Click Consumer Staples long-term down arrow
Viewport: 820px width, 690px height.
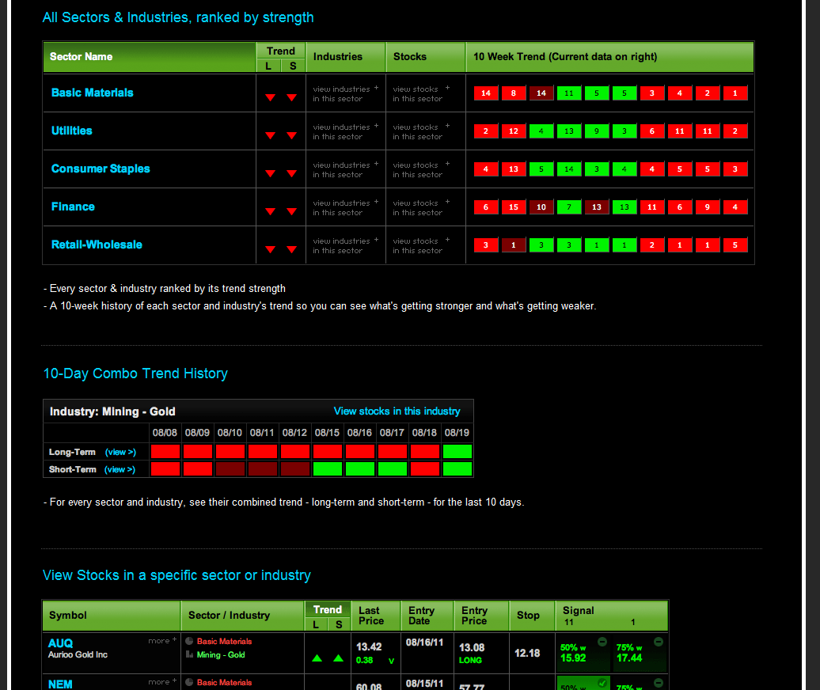[x=271, y=173]
